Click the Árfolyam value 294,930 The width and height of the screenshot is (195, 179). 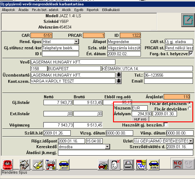(142, 114)
